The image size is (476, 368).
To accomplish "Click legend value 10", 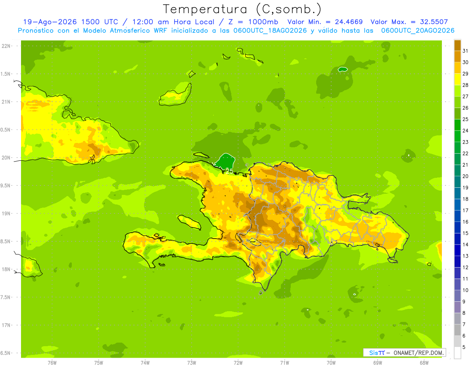I will pos(465,290).
